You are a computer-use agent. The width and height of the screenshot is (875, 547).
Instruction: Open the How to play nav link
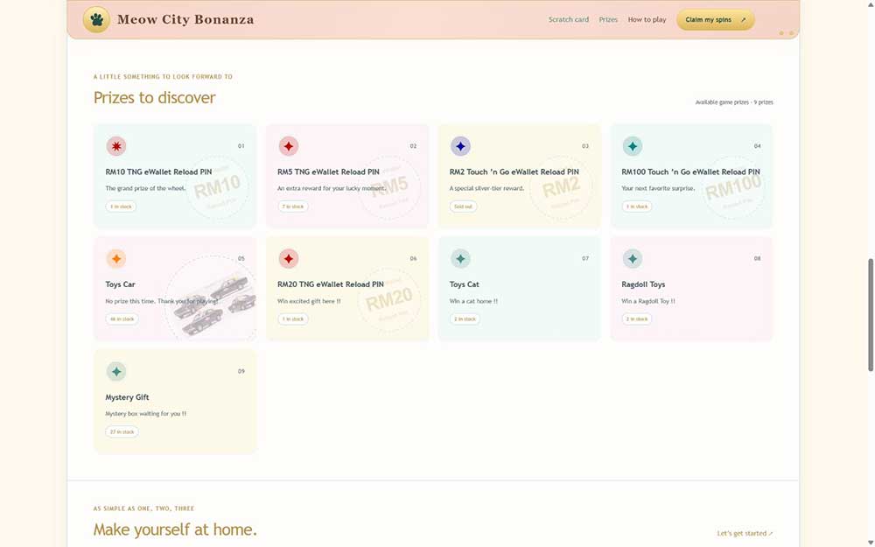pyautogui.click(x=647, y=19)
